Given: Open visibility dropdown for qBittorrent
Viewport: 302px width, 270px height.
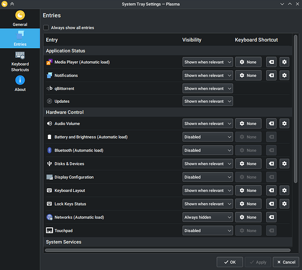Looking at the screenshot, I should click(208, 88).
